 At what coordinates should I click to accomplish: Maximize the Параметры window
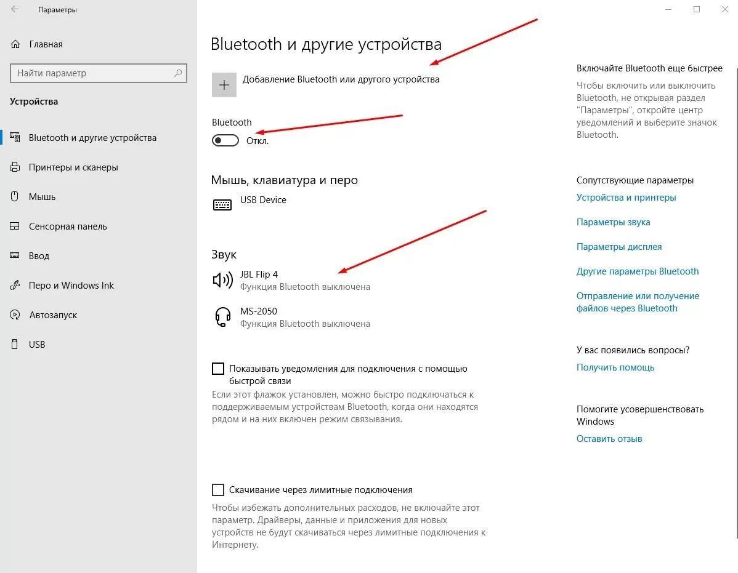click(697, 9)
